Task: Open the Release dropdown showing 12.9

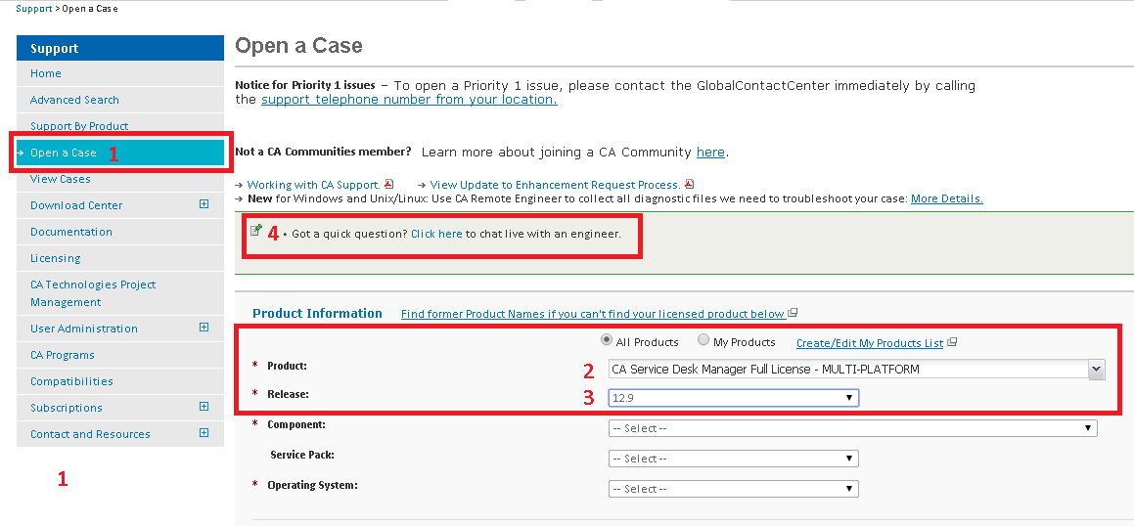Action: click(734, 398)
